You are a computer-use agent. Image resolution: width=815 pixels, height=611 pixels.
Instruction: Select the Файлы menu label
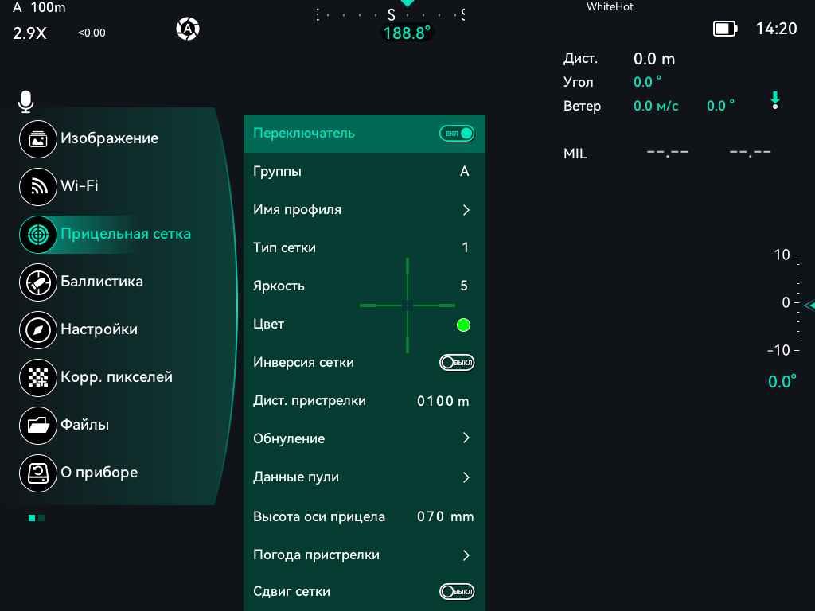(x=84, y=425)
